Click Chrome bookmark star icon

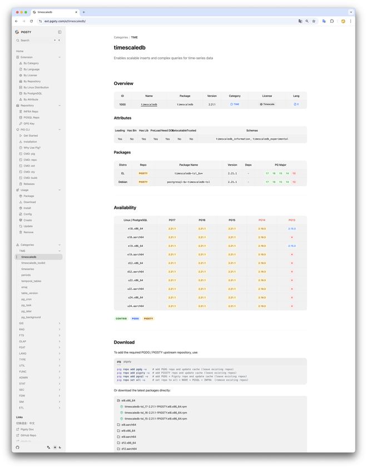(x=314, y=21)
